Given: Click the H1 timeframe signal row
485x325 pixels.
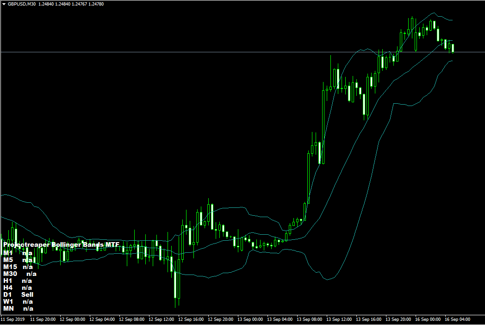Looking at the screenshot, I should point(18,281).
